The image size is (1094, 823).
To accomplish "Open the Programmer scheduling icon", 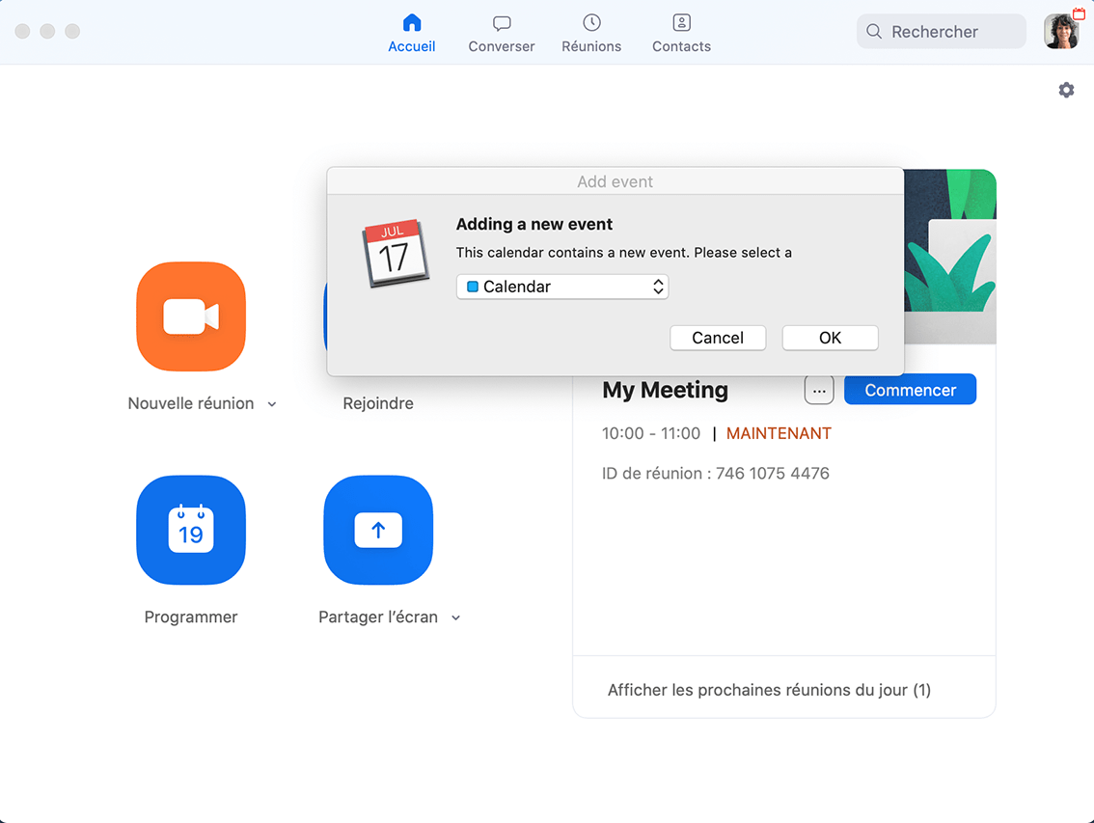I will (x=190, y=530).
